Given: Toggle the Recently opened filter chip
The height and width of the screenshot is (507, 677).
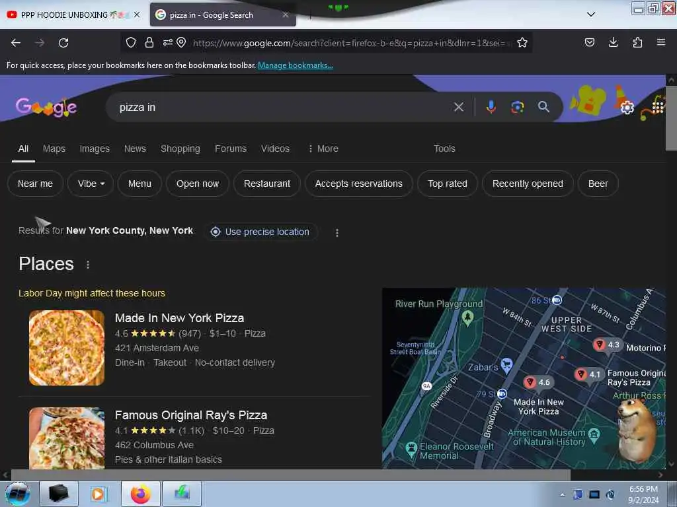Looking at the screenshot, I should tap(528, 184).
